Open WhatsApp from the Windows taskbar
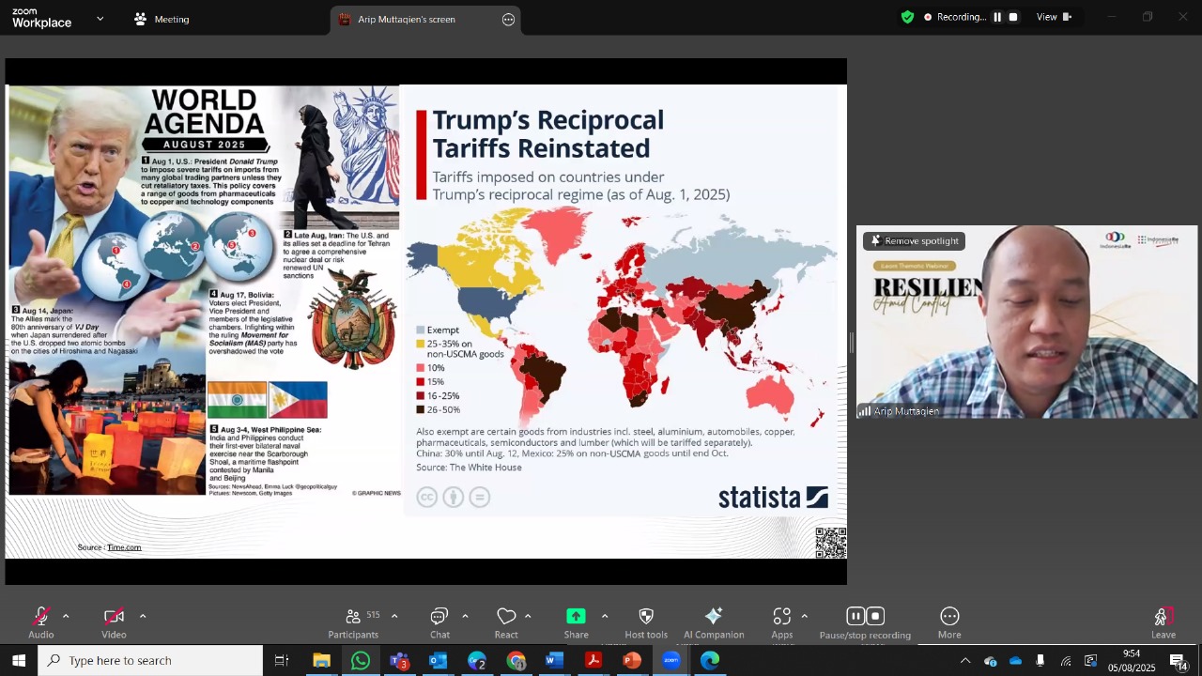Viewport: 1202px width, 676px height. coord(361,661)
